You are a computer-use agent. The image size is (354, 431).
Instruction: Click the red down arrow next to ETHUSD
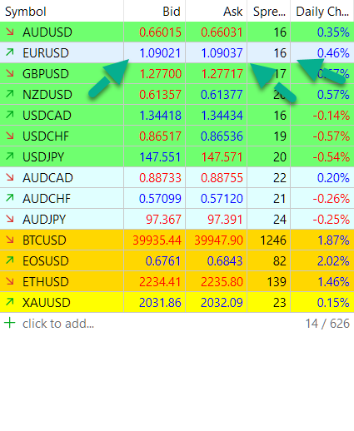[10, 281]
